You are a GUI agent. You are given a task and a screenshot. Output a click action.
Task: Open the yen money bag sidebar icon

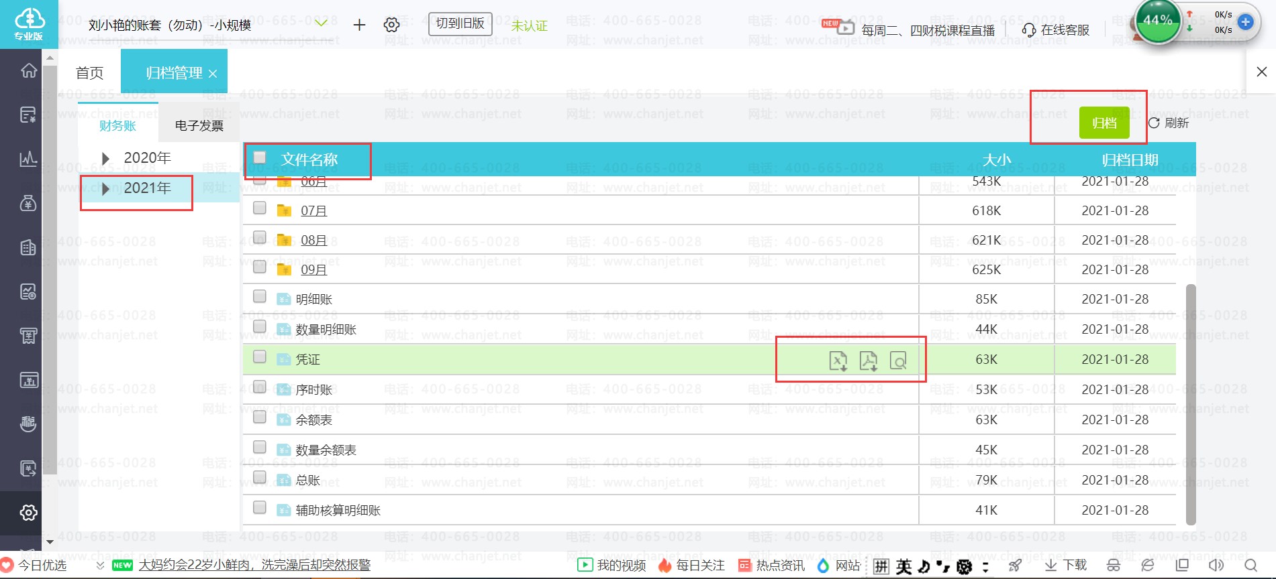(x=28, y=203)
